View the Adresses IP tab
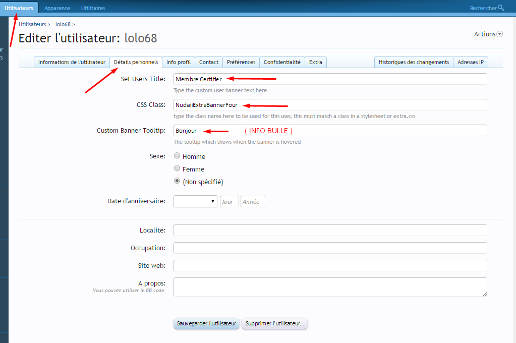516x343 pixels. coord(470,62)
